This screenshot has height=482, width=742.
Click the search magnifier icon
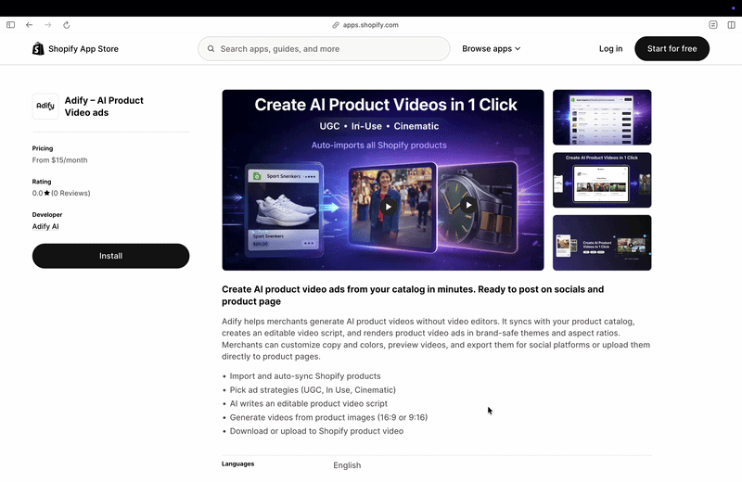pyautogui.click(x=211, y=49)
